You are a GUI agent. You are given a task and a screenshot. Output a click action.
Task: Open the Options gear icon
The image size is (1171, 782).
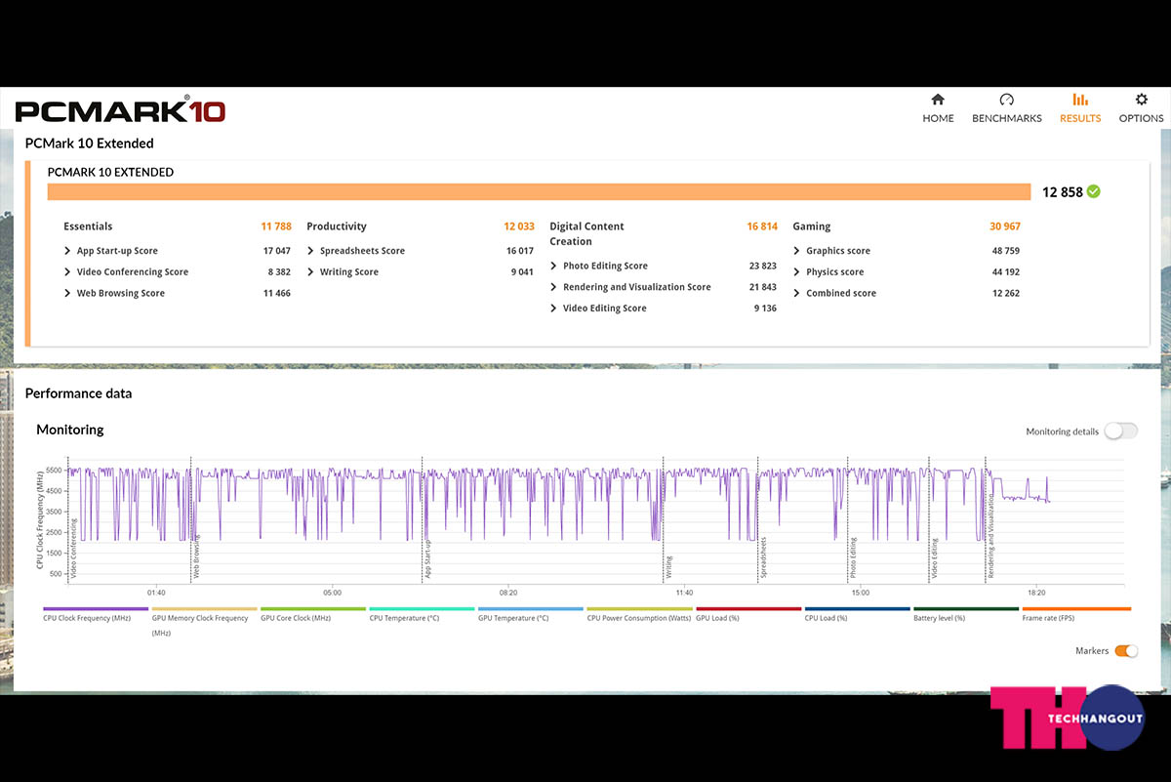point(1142,100)
